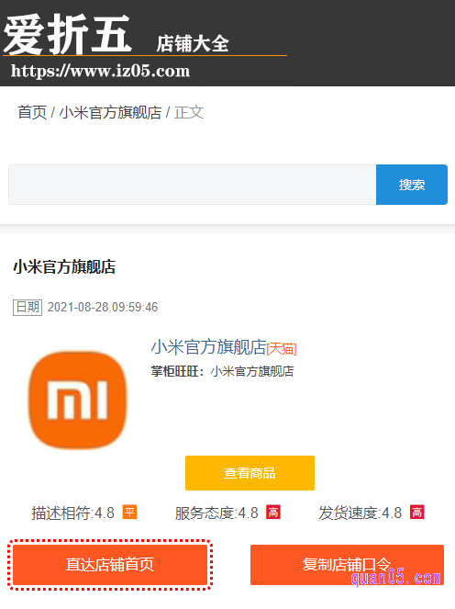Click the [天猫] tag
Viewport: 455px width, 609px height.
tap(282, 348)
